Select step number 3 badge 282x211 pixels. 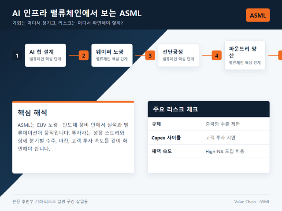[150, 55]
